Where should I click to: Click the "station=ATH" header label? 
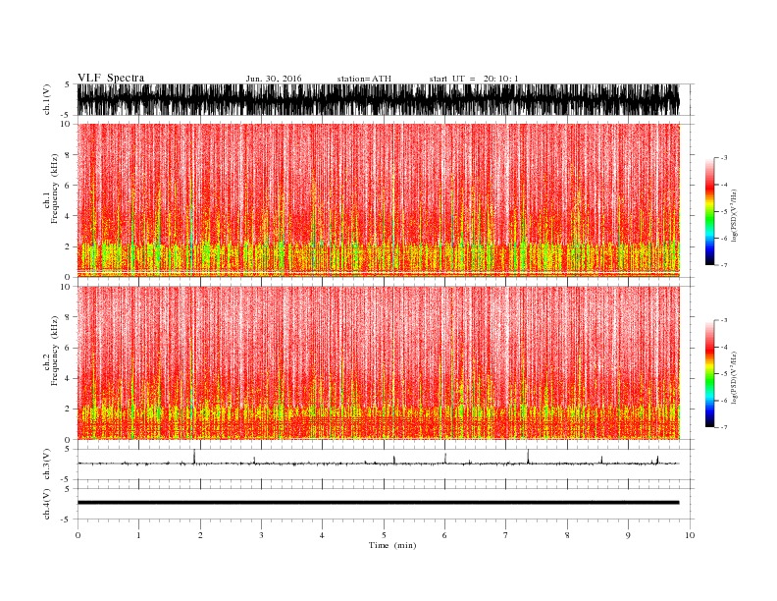coord(364,79)
